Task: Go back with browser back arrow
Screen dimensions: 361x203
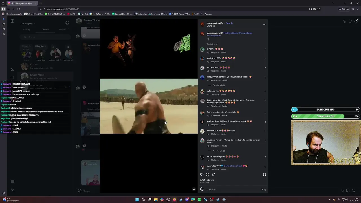Action: pos(8,9)
